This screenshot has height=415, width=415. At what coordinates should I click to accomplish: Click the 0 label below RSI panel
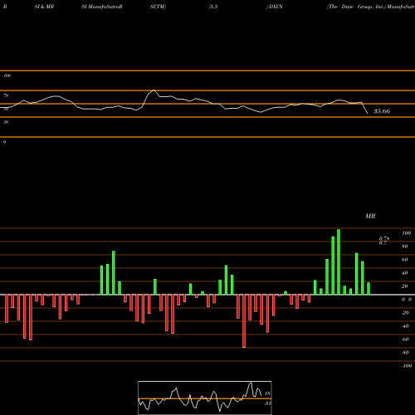(4, 142)
